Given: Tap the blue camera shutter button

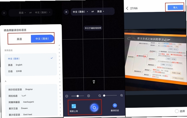Looking at the screenshot, I should point(94,108).
